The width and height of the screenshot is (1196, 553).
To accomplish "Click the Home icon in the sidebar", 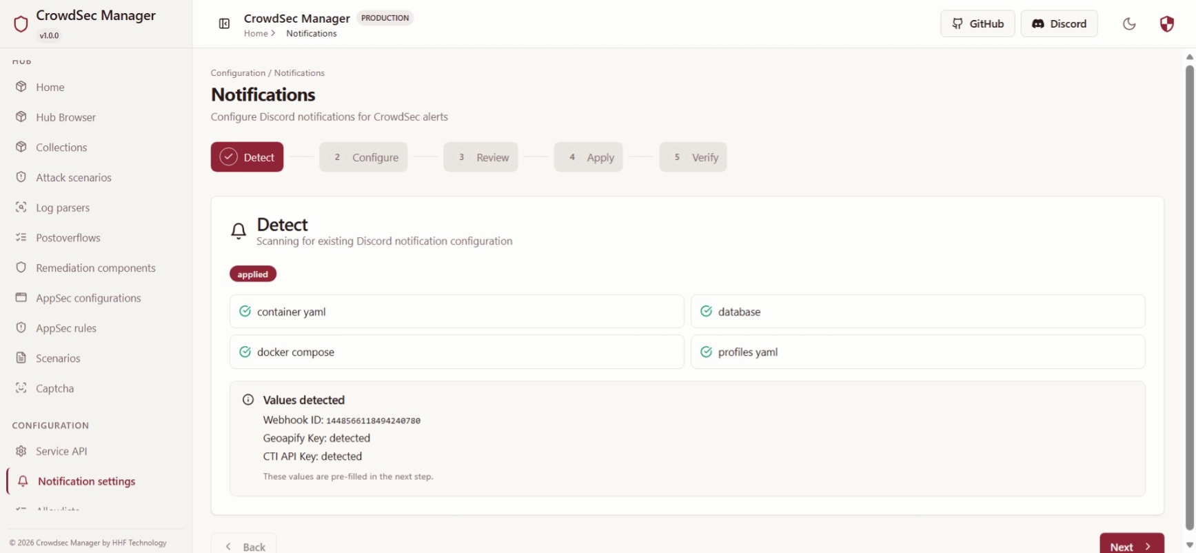I will pyautogui.click(x=21, y=87).
